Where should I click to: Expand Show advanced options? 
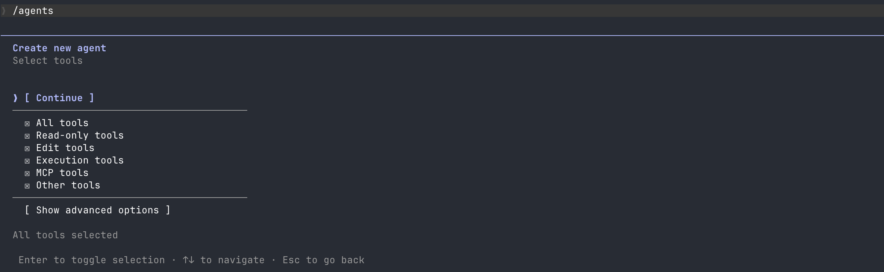98,210
